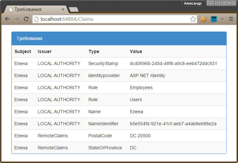Show hidden extensions with the double chevron
This screenshot has width=238, height=163.
coord(222,19)
